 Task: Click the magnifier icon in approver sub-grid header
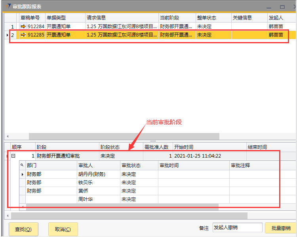tap(22, 165)
